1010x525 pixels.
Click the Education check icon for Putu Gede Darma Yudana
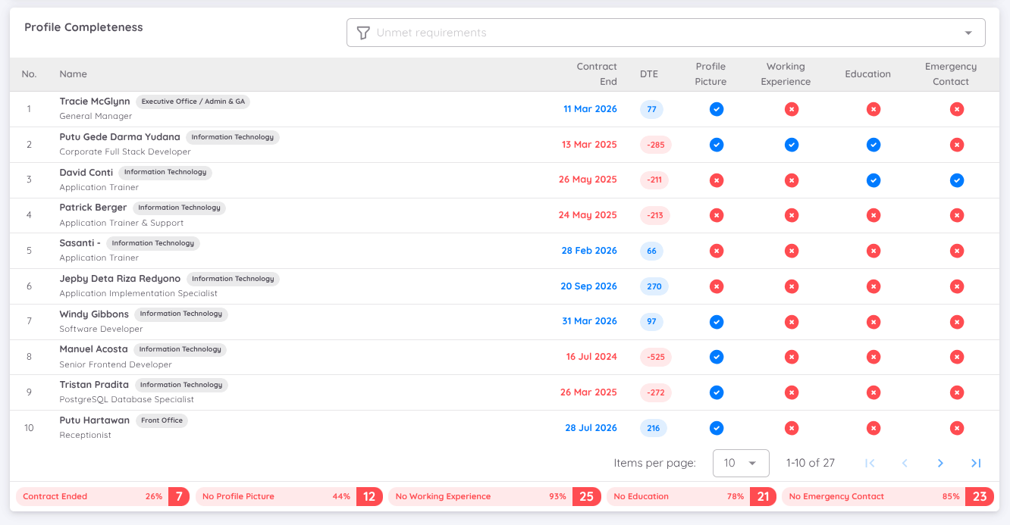pyautogui.click(x=874, y=145)
